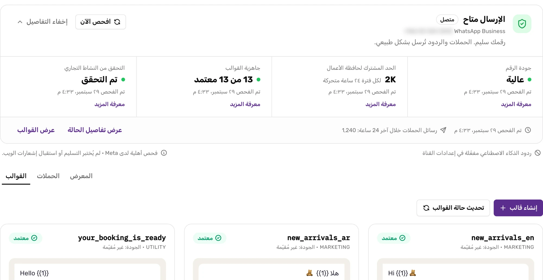543x280 pixels.
Task: Open عرض القوالب link
Action: tap(36, 130)
